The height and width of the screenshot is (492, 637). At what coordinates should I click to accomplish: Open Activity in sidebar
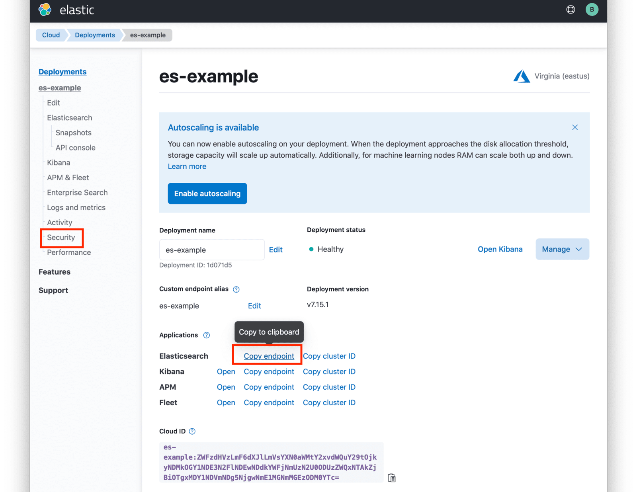pos(60,223)
